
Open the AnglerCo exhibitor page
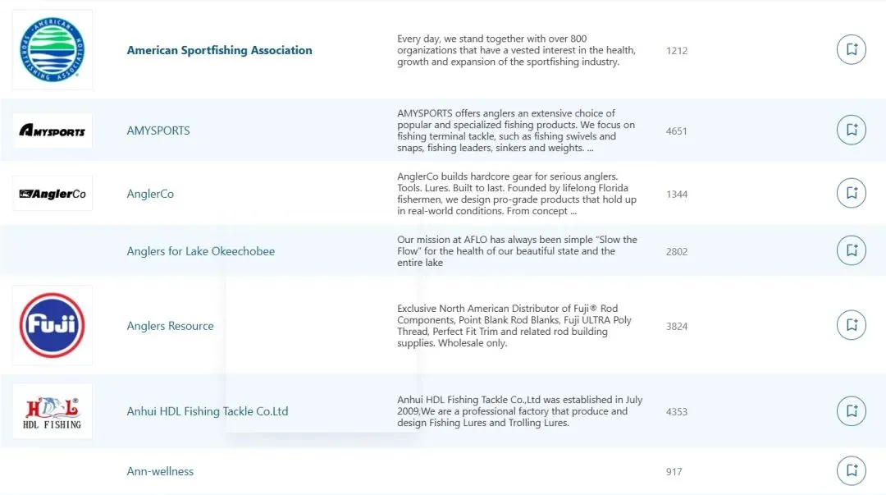(150, 194)
